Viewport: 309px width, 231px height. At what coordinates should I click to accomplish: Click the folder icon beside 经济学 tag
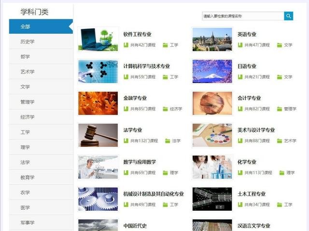click(165, 109)
